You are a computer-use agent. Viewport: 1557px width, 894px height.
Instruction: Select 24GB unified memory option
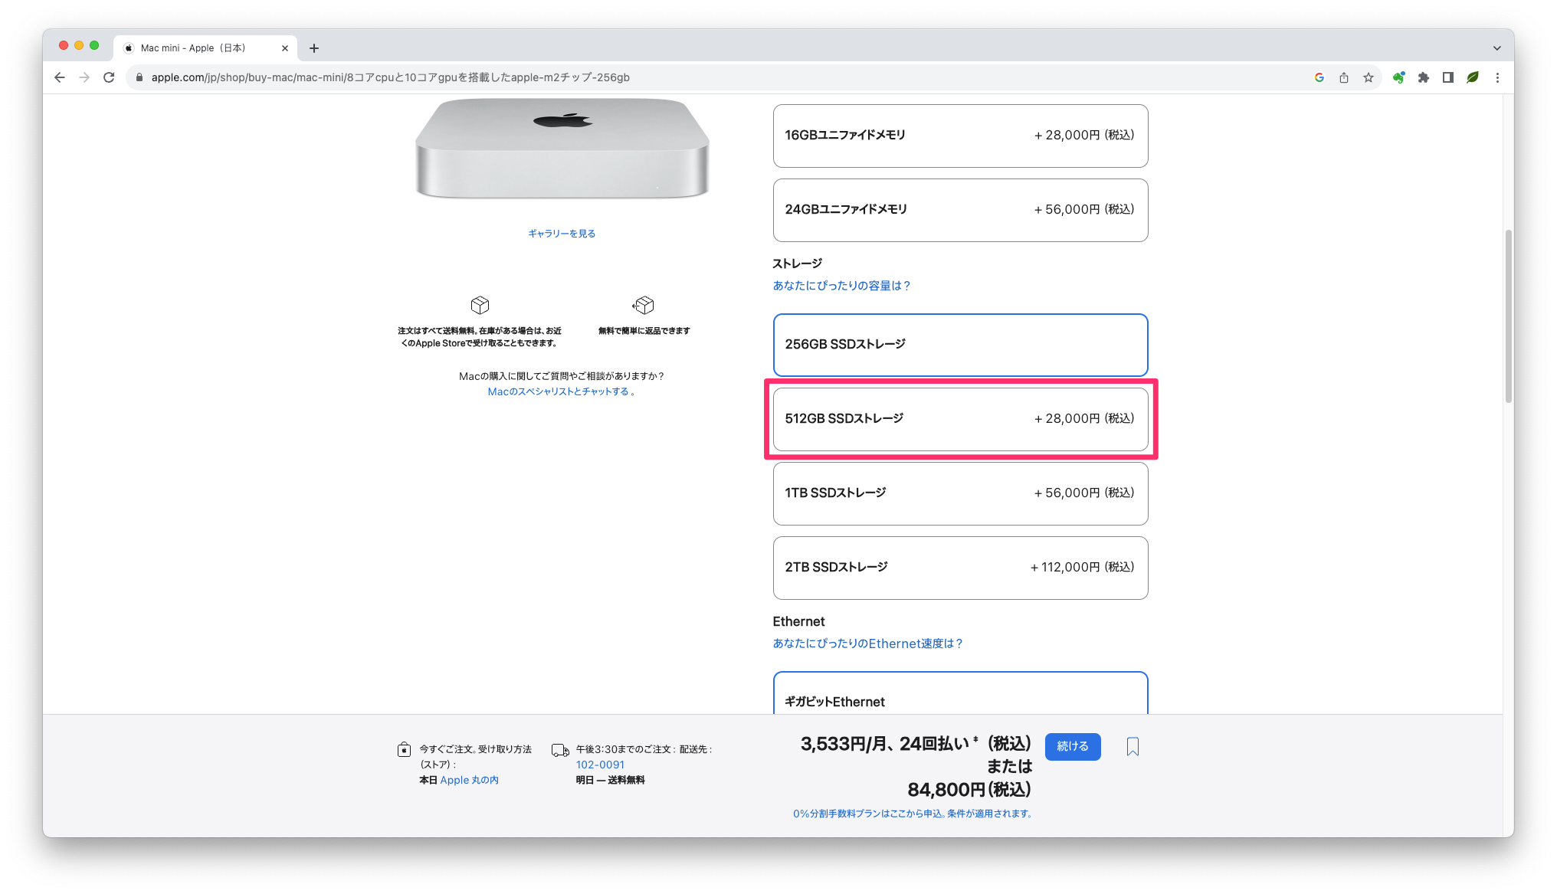tap(960, 210)
